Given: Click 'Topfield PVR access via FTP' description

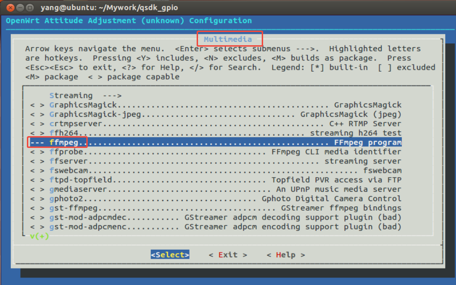Looking at the screenshot, I should point(337,180).
